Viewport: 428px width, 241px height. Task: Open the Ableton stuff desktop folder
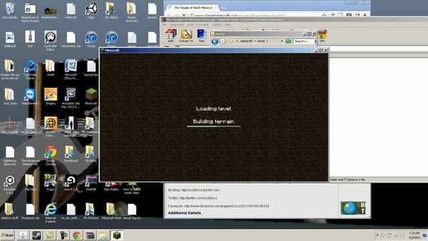tap(10, 212)
